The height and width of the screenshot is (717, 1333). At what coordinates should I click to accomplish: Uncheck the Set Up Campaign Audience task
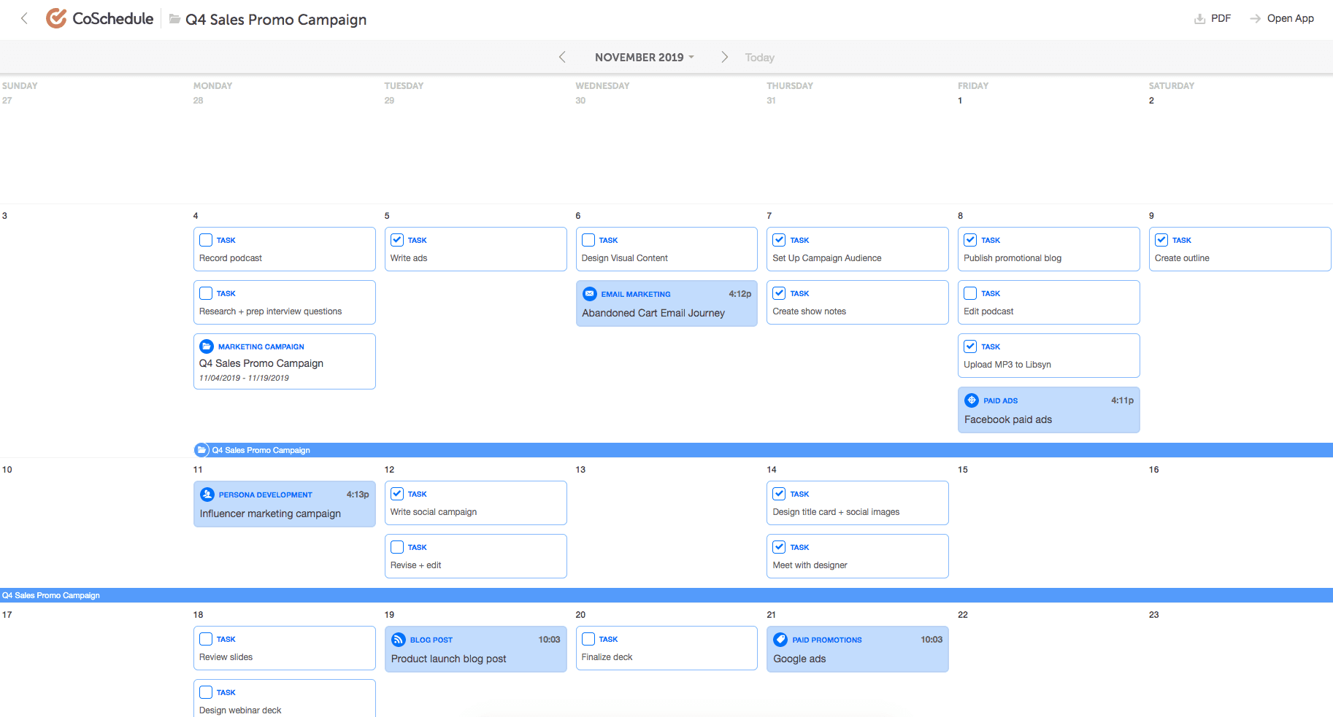click(x=780, y=240)
